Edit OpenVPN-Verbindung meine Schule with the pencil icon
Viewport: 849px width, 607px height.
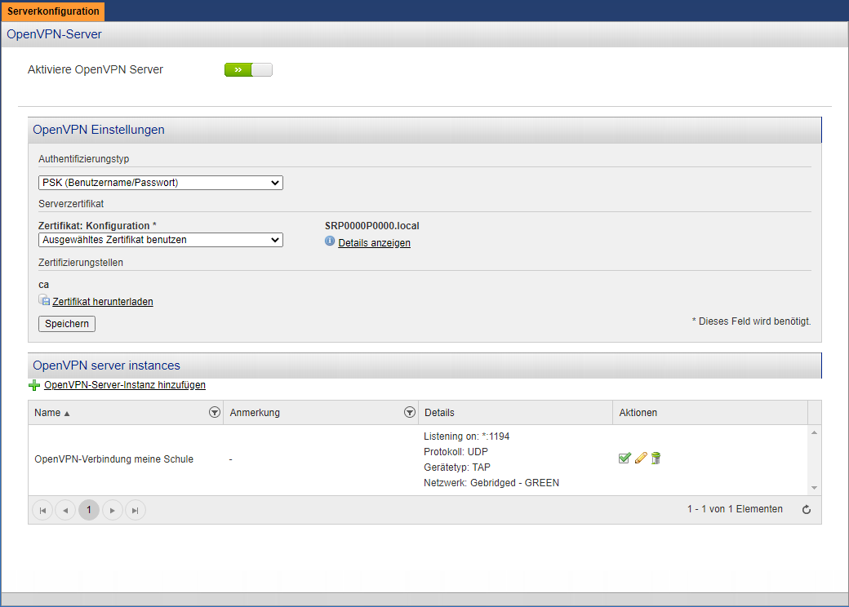tap(641, 459)
